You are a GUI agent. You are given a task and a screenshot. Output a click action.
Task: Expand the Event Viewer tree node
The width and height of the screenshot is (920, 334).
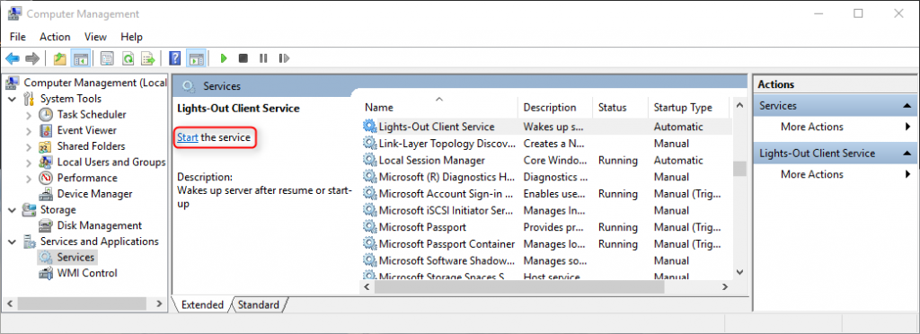click(29, 131)
